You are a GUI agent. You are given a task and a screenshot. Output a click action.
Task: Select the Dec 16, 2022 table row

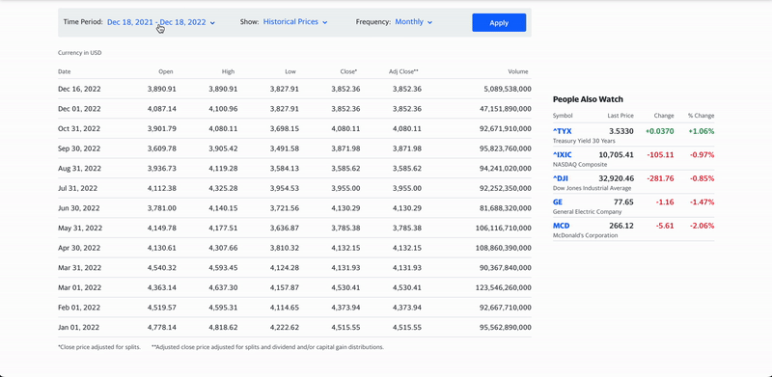coord(294,89)
